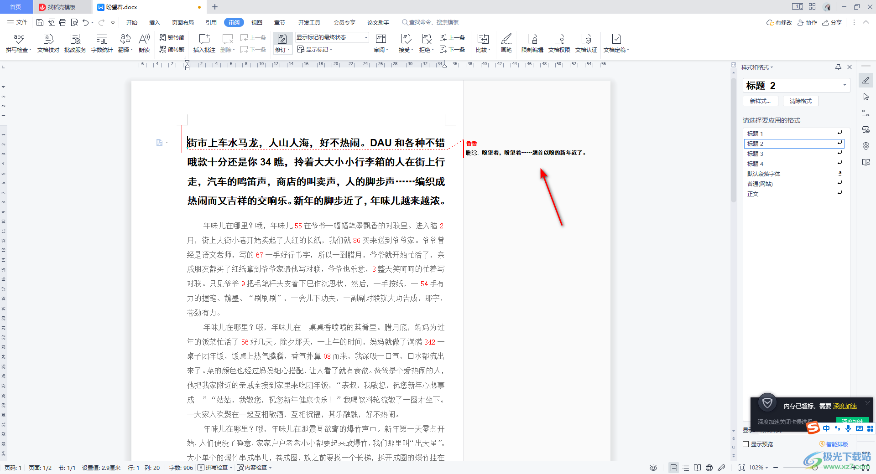Activate the 画笔 brush tool

point(506,42)
